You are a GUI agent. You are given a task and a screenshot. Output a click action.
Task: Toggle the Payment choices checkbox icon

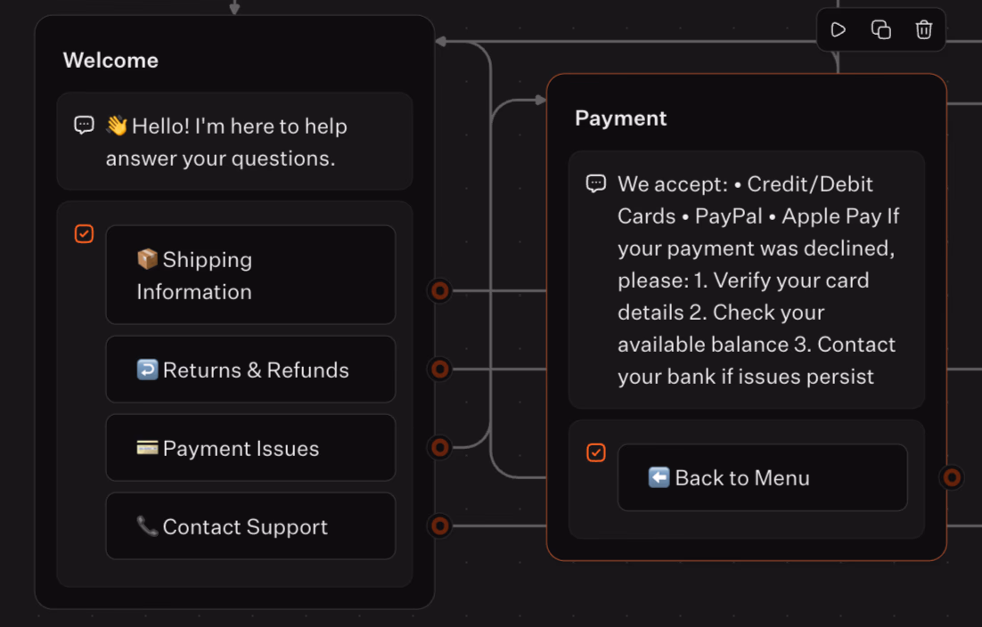[596, 452]
